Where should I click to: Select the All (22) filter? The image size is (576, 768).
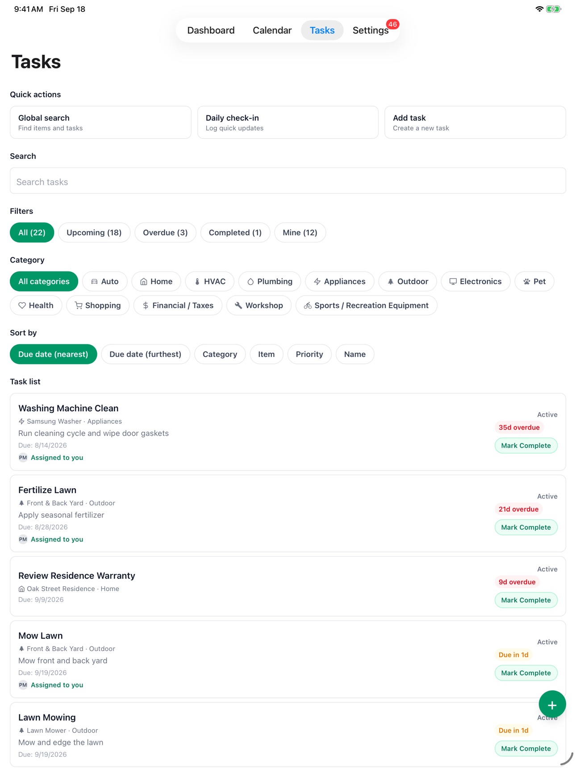32,233
